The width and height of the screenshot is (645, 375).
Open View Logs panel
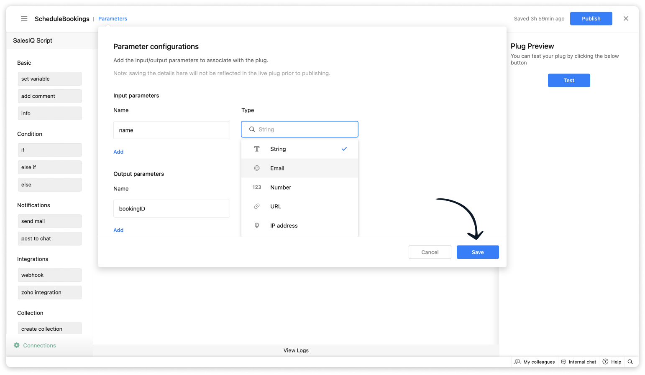coord(296,350)
